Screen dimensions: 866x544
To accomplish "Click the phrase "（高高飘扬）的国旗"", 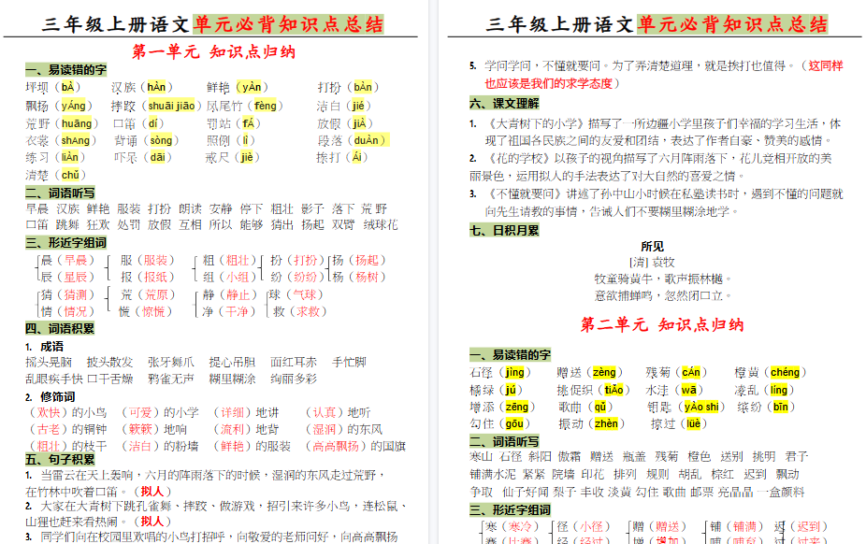I will [354, 446].
